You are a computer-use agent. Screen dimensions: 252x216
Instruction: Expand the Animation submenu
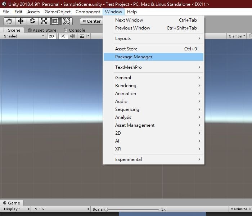tap(153, 93)
